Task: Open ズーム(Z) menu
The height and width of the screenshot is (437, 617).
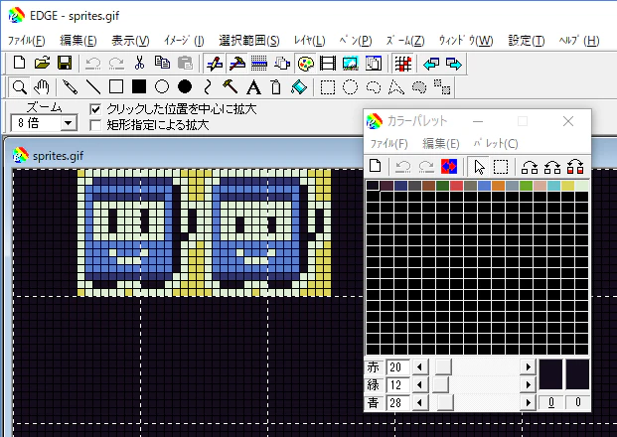Action: [x=405, y=40]
